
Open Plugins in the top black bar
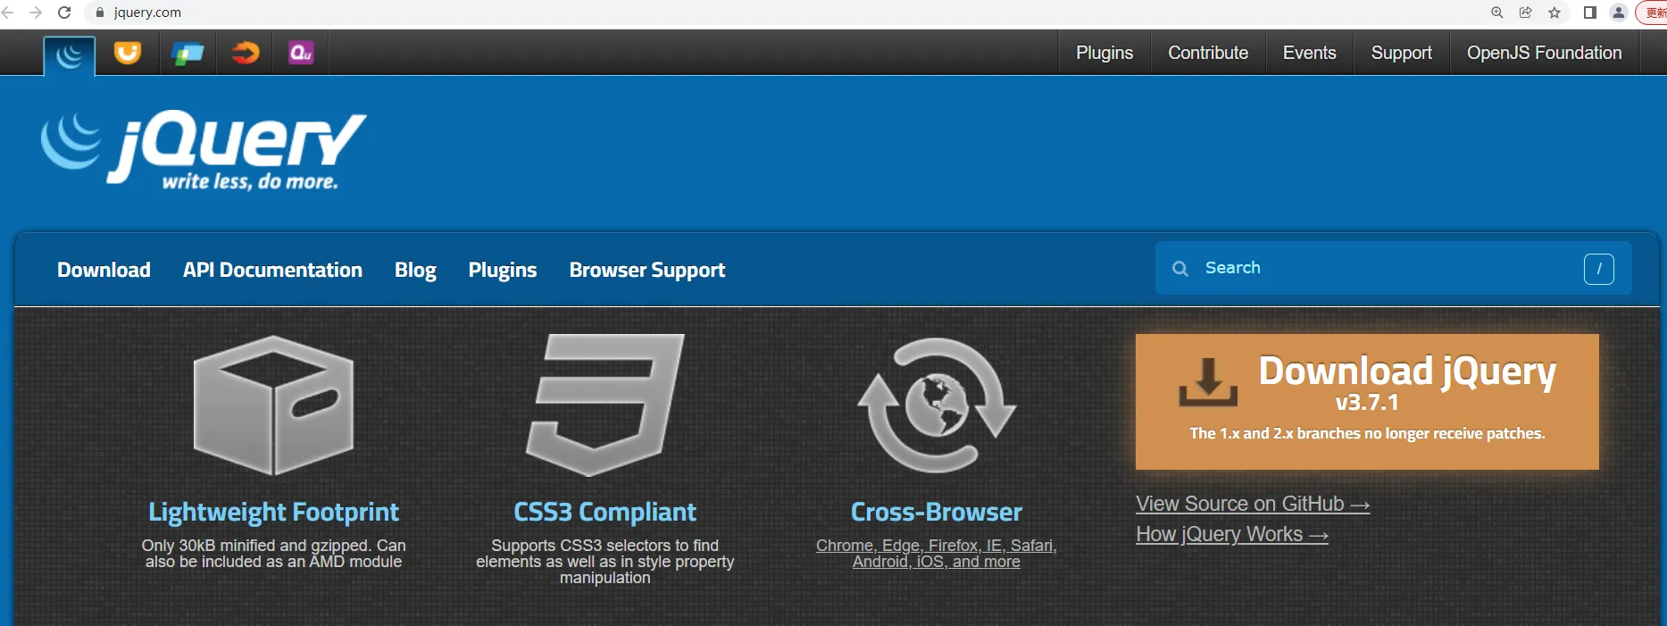click(1104, 53)
